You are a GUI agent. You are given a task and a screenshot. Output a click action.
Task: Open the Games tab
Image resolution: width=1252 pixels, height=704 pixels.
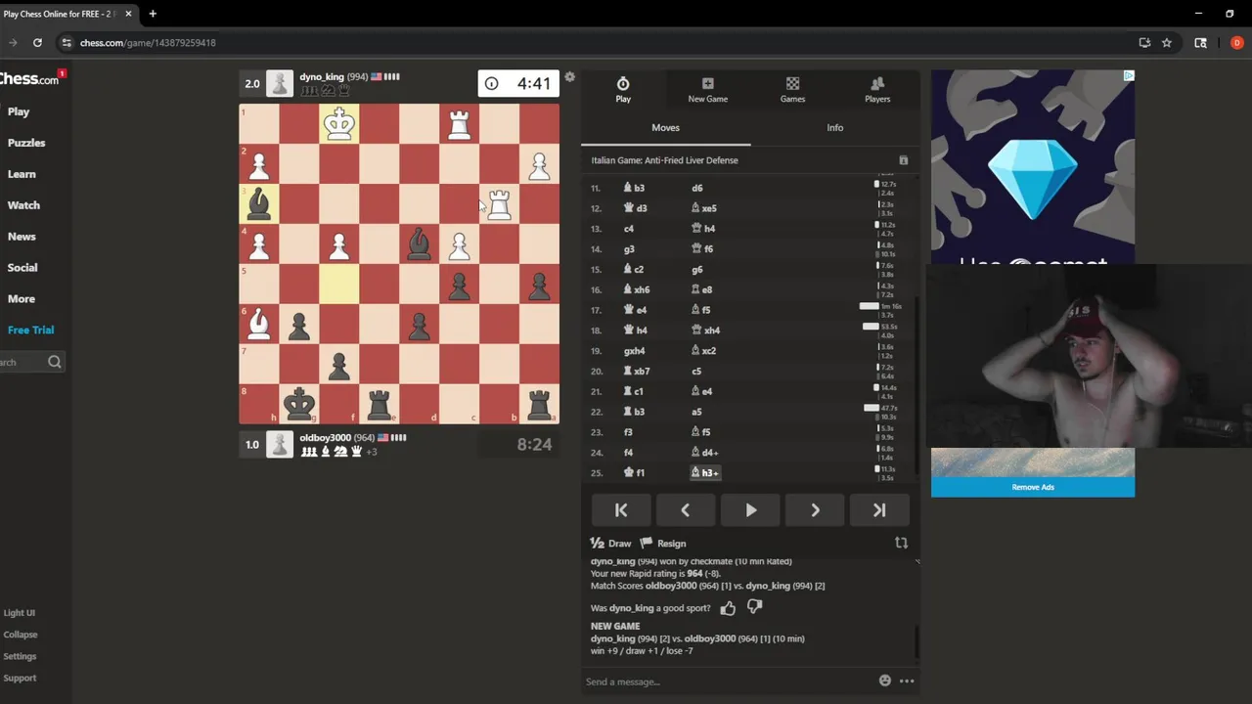pos(792,90)
